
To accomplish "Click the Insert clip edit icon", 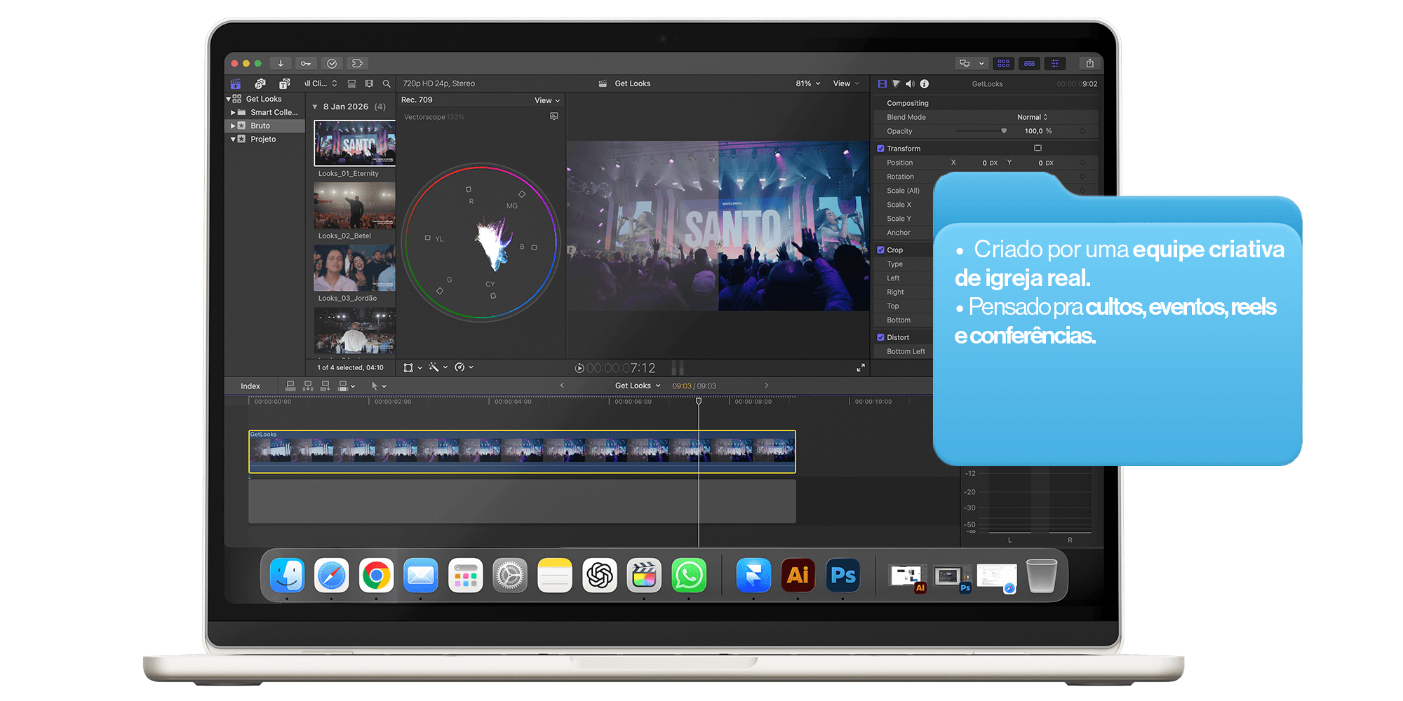I will [x=308, y=386].
